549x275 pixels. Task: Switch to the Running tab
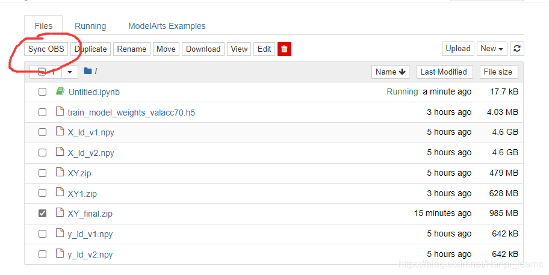(90, 26)
